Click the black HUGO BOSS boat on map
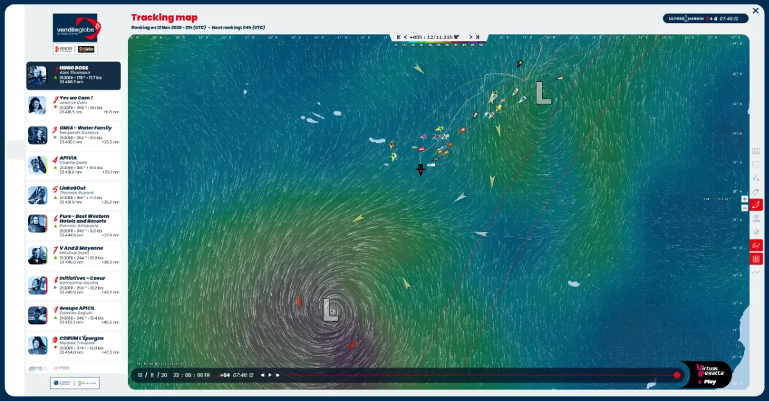769x401 pixels. [x=420, y=170]
